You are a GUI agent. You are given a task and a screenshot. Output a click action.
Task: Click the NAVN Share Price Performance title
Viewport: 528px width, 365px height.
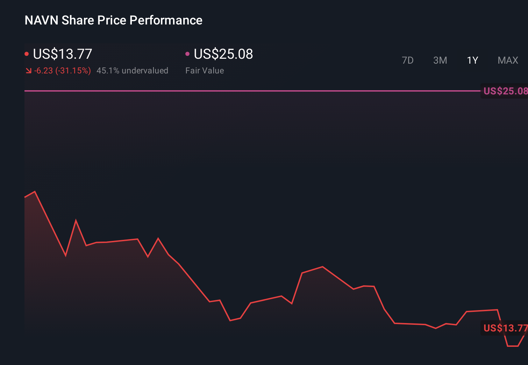pos(113,20)
